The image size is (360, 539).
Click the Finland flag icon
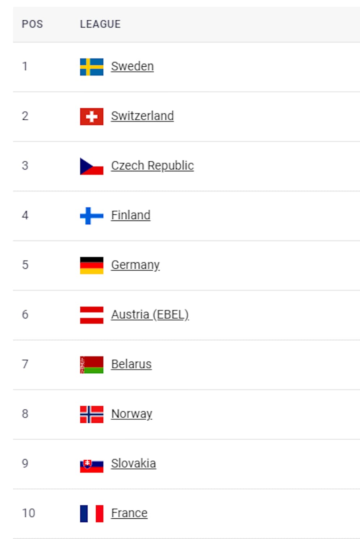[92, 216]
